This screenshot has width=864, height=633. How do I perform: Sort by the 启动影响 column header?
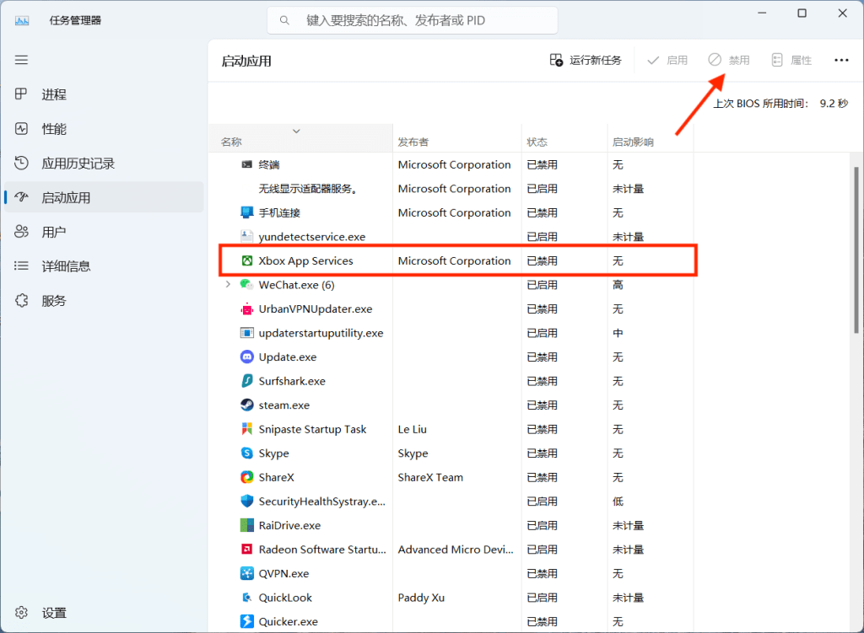coord(651,138)
